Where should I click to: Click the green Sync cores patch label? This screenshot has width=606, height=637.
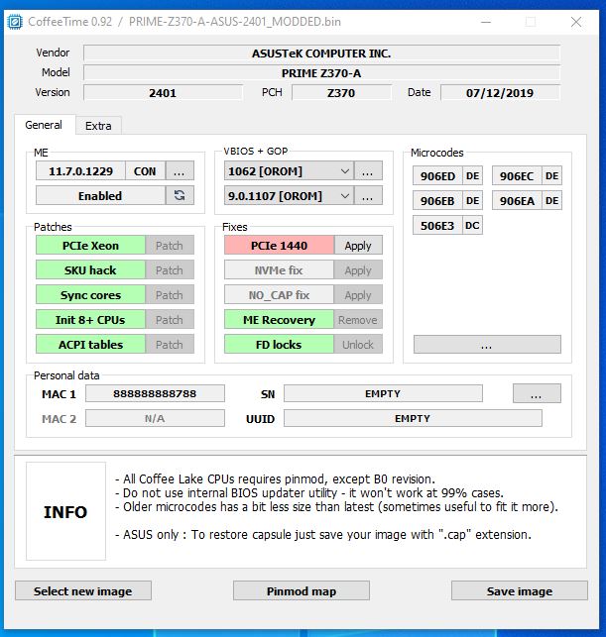click(x=90, y=295)
